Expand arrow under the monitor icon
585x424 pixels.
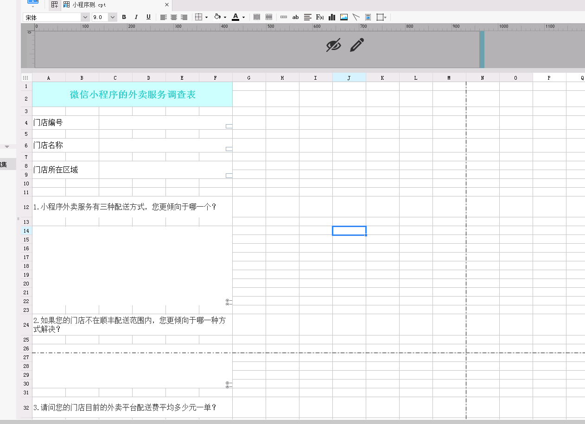33,7
